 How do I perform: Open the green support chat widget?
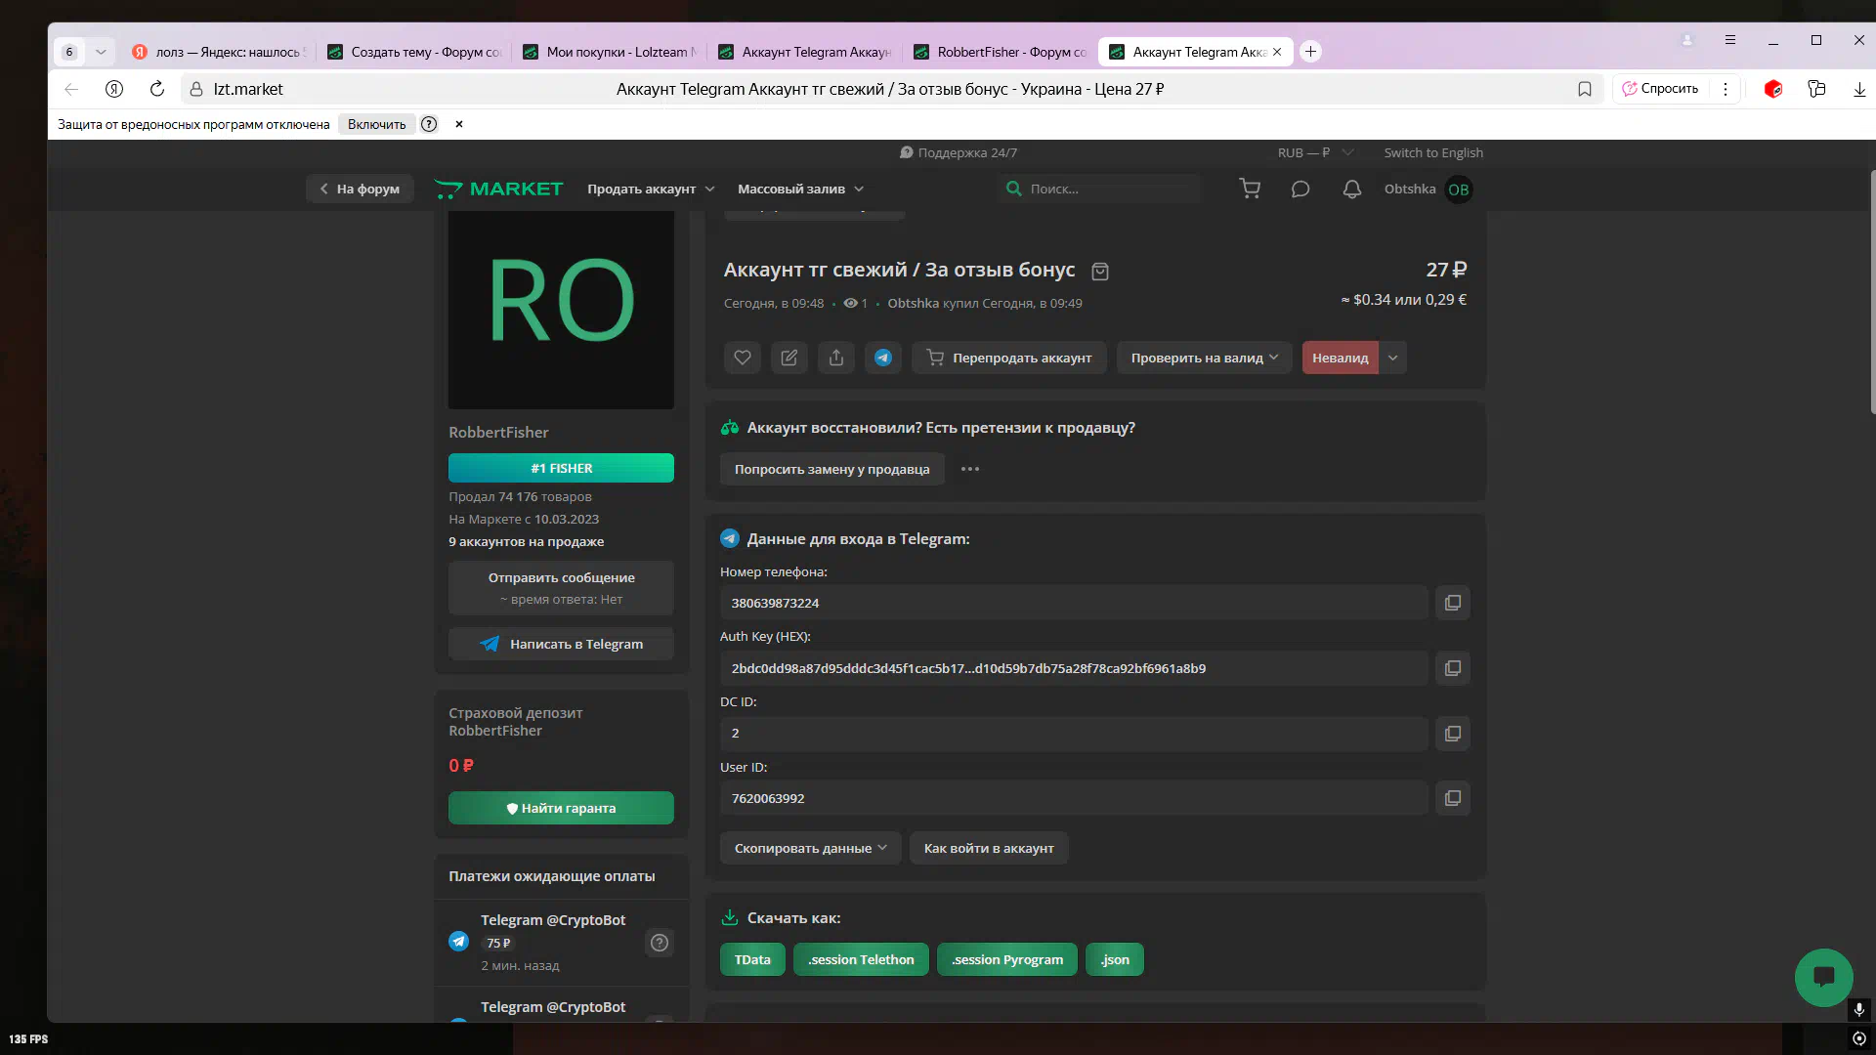pyautogui.click(x=1823, y=977)
